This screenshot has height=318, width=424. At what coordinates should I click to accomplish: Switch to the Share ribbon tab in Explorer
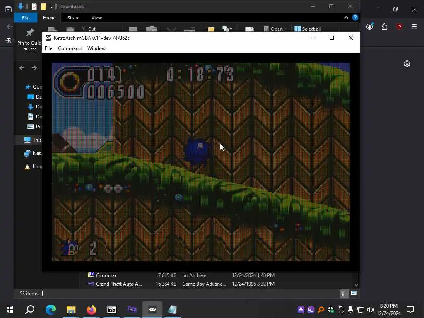click(74, 18)
